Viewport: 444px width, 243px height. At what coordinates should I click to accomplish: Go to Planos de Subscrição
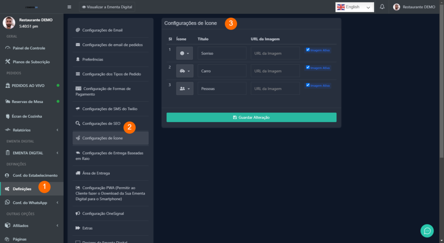tap(31, 62)
